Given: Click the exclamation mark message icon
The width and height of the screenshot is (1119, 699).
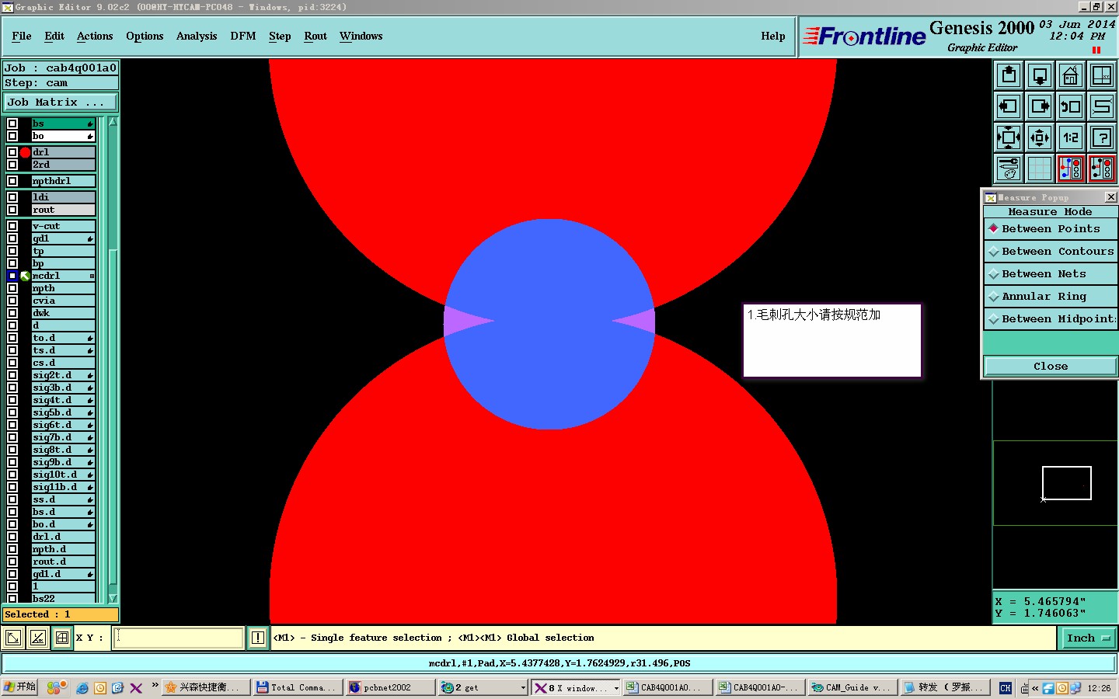Looking at the screenshot, I should click(258, 638).
